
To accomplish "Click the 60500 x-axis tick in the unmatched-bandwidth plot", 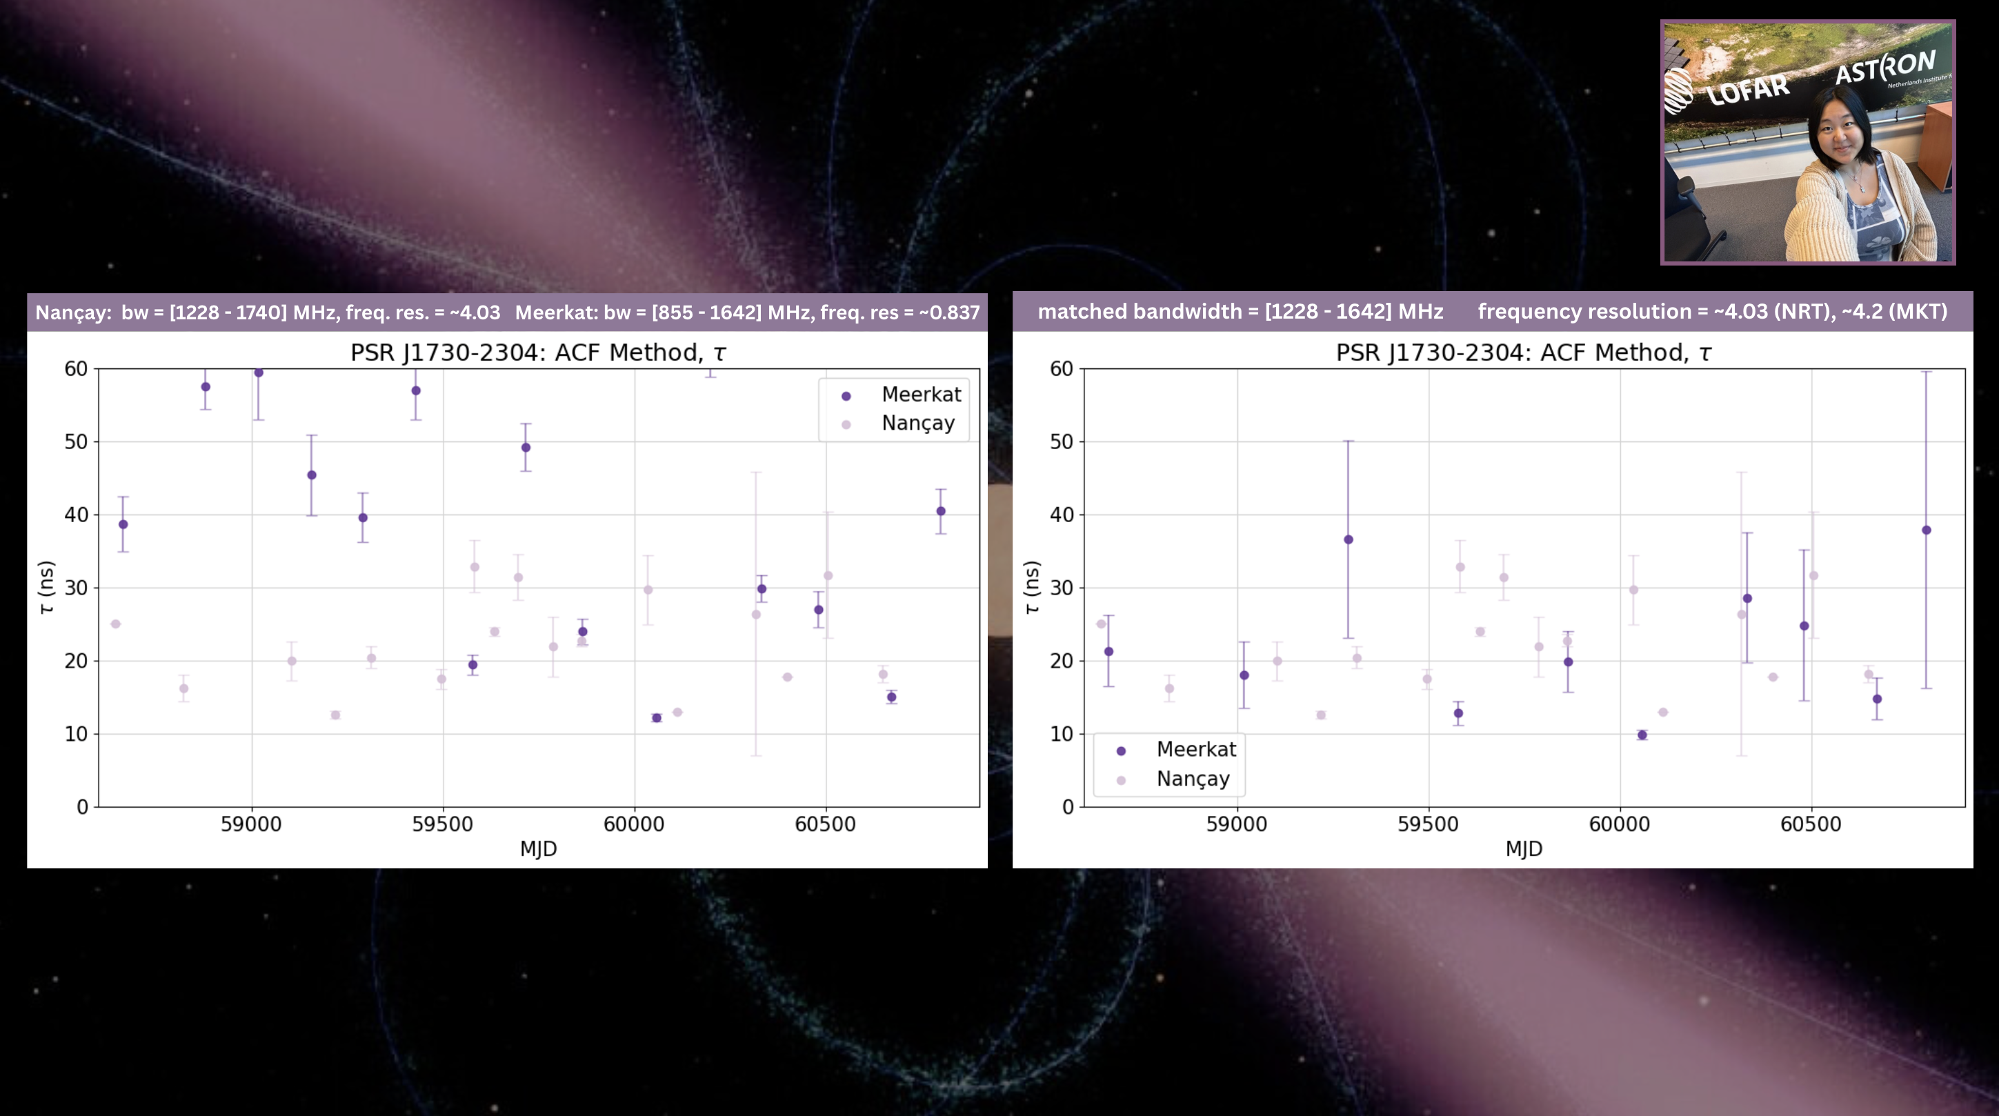I will click(x=825, y=824).
